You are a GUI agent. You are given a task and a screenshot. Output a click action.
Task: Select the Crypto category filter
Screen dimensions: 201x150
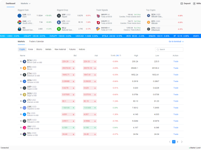point(22,49)
